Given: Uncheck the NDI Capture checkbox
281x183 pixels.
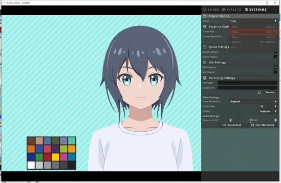Looking at the screenshot, I should [x=275, y=67].
